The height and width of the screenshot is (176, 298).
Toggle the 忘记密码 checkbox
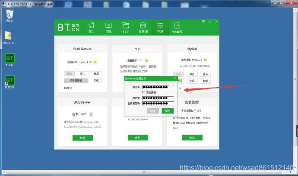pos(143,92)
